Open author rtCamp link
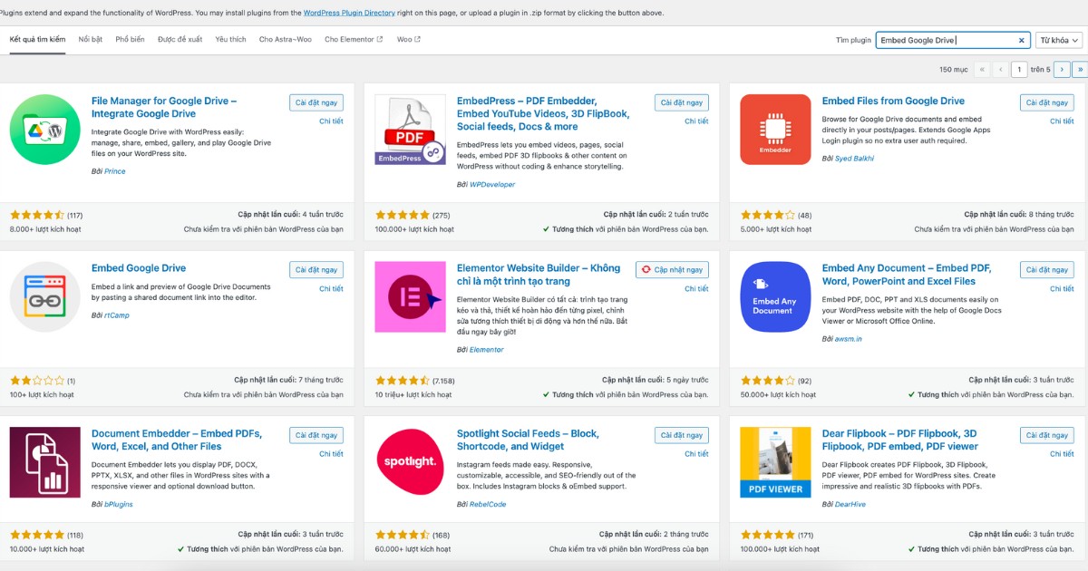Screen dimensions: 1088x571 click(x=116, y=315)
